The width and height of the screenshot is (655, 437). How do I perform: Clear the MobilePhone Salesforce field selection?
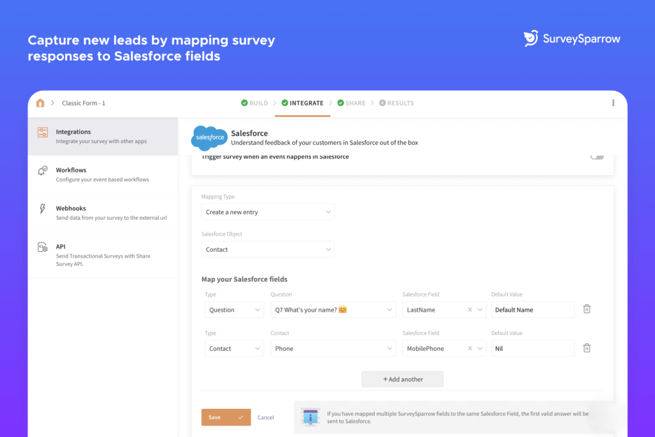pos(470,349)
